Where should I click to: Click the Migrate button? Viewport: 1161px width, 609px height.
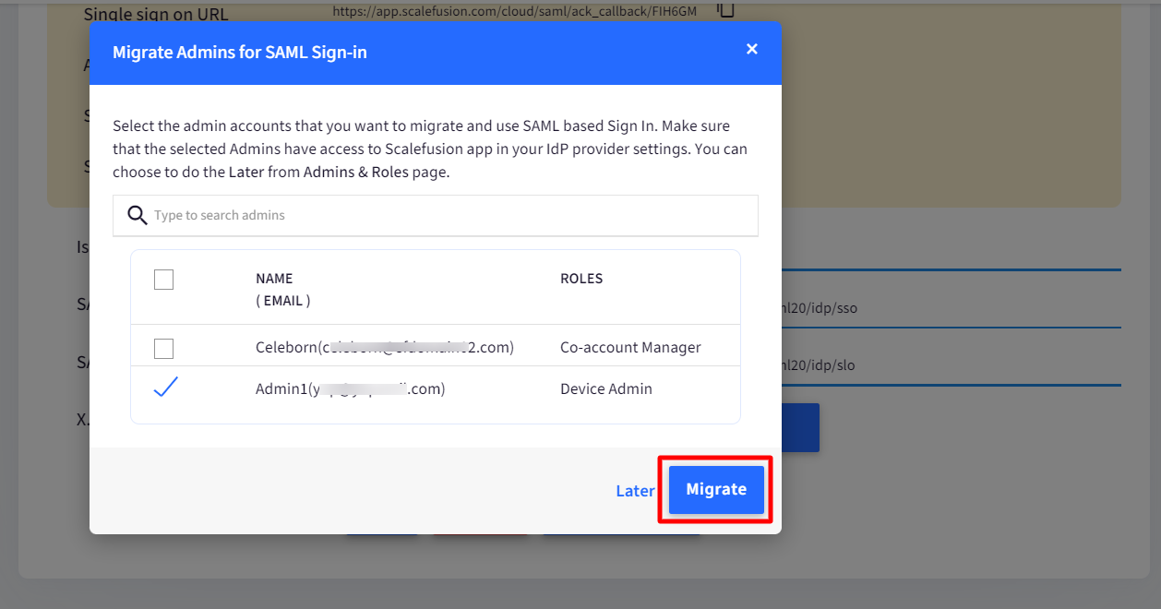pyautogui.click(x=716, y=490)
